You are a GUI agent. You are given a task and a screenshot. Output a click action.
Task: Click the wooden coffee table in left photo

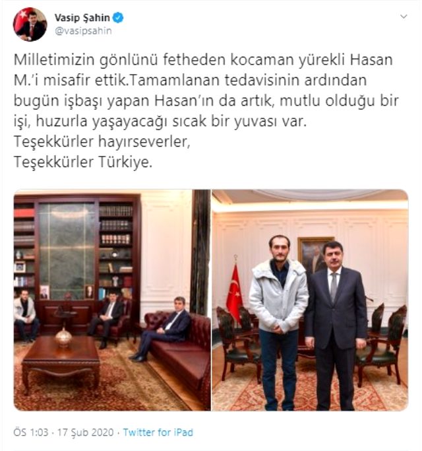click(61, 364)
